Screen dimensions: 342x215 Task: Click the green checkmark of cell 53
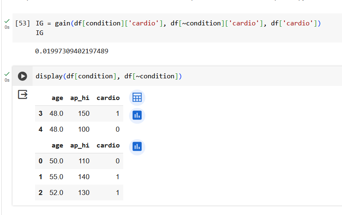point(7,21)
